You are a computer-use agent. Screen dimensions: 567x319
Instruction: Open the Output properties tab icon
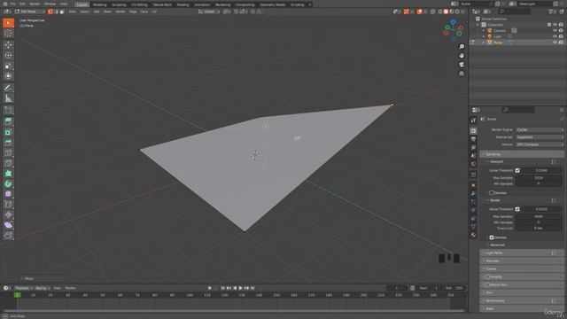(473, 139)
